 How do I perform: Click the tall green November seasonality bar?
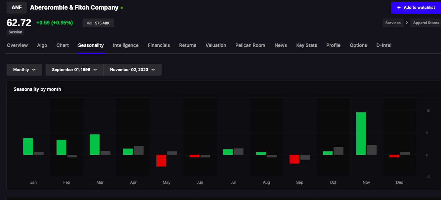361,134
